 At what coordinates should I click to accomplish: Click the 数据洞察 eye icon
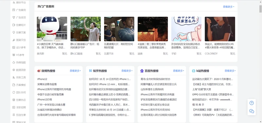14,70
